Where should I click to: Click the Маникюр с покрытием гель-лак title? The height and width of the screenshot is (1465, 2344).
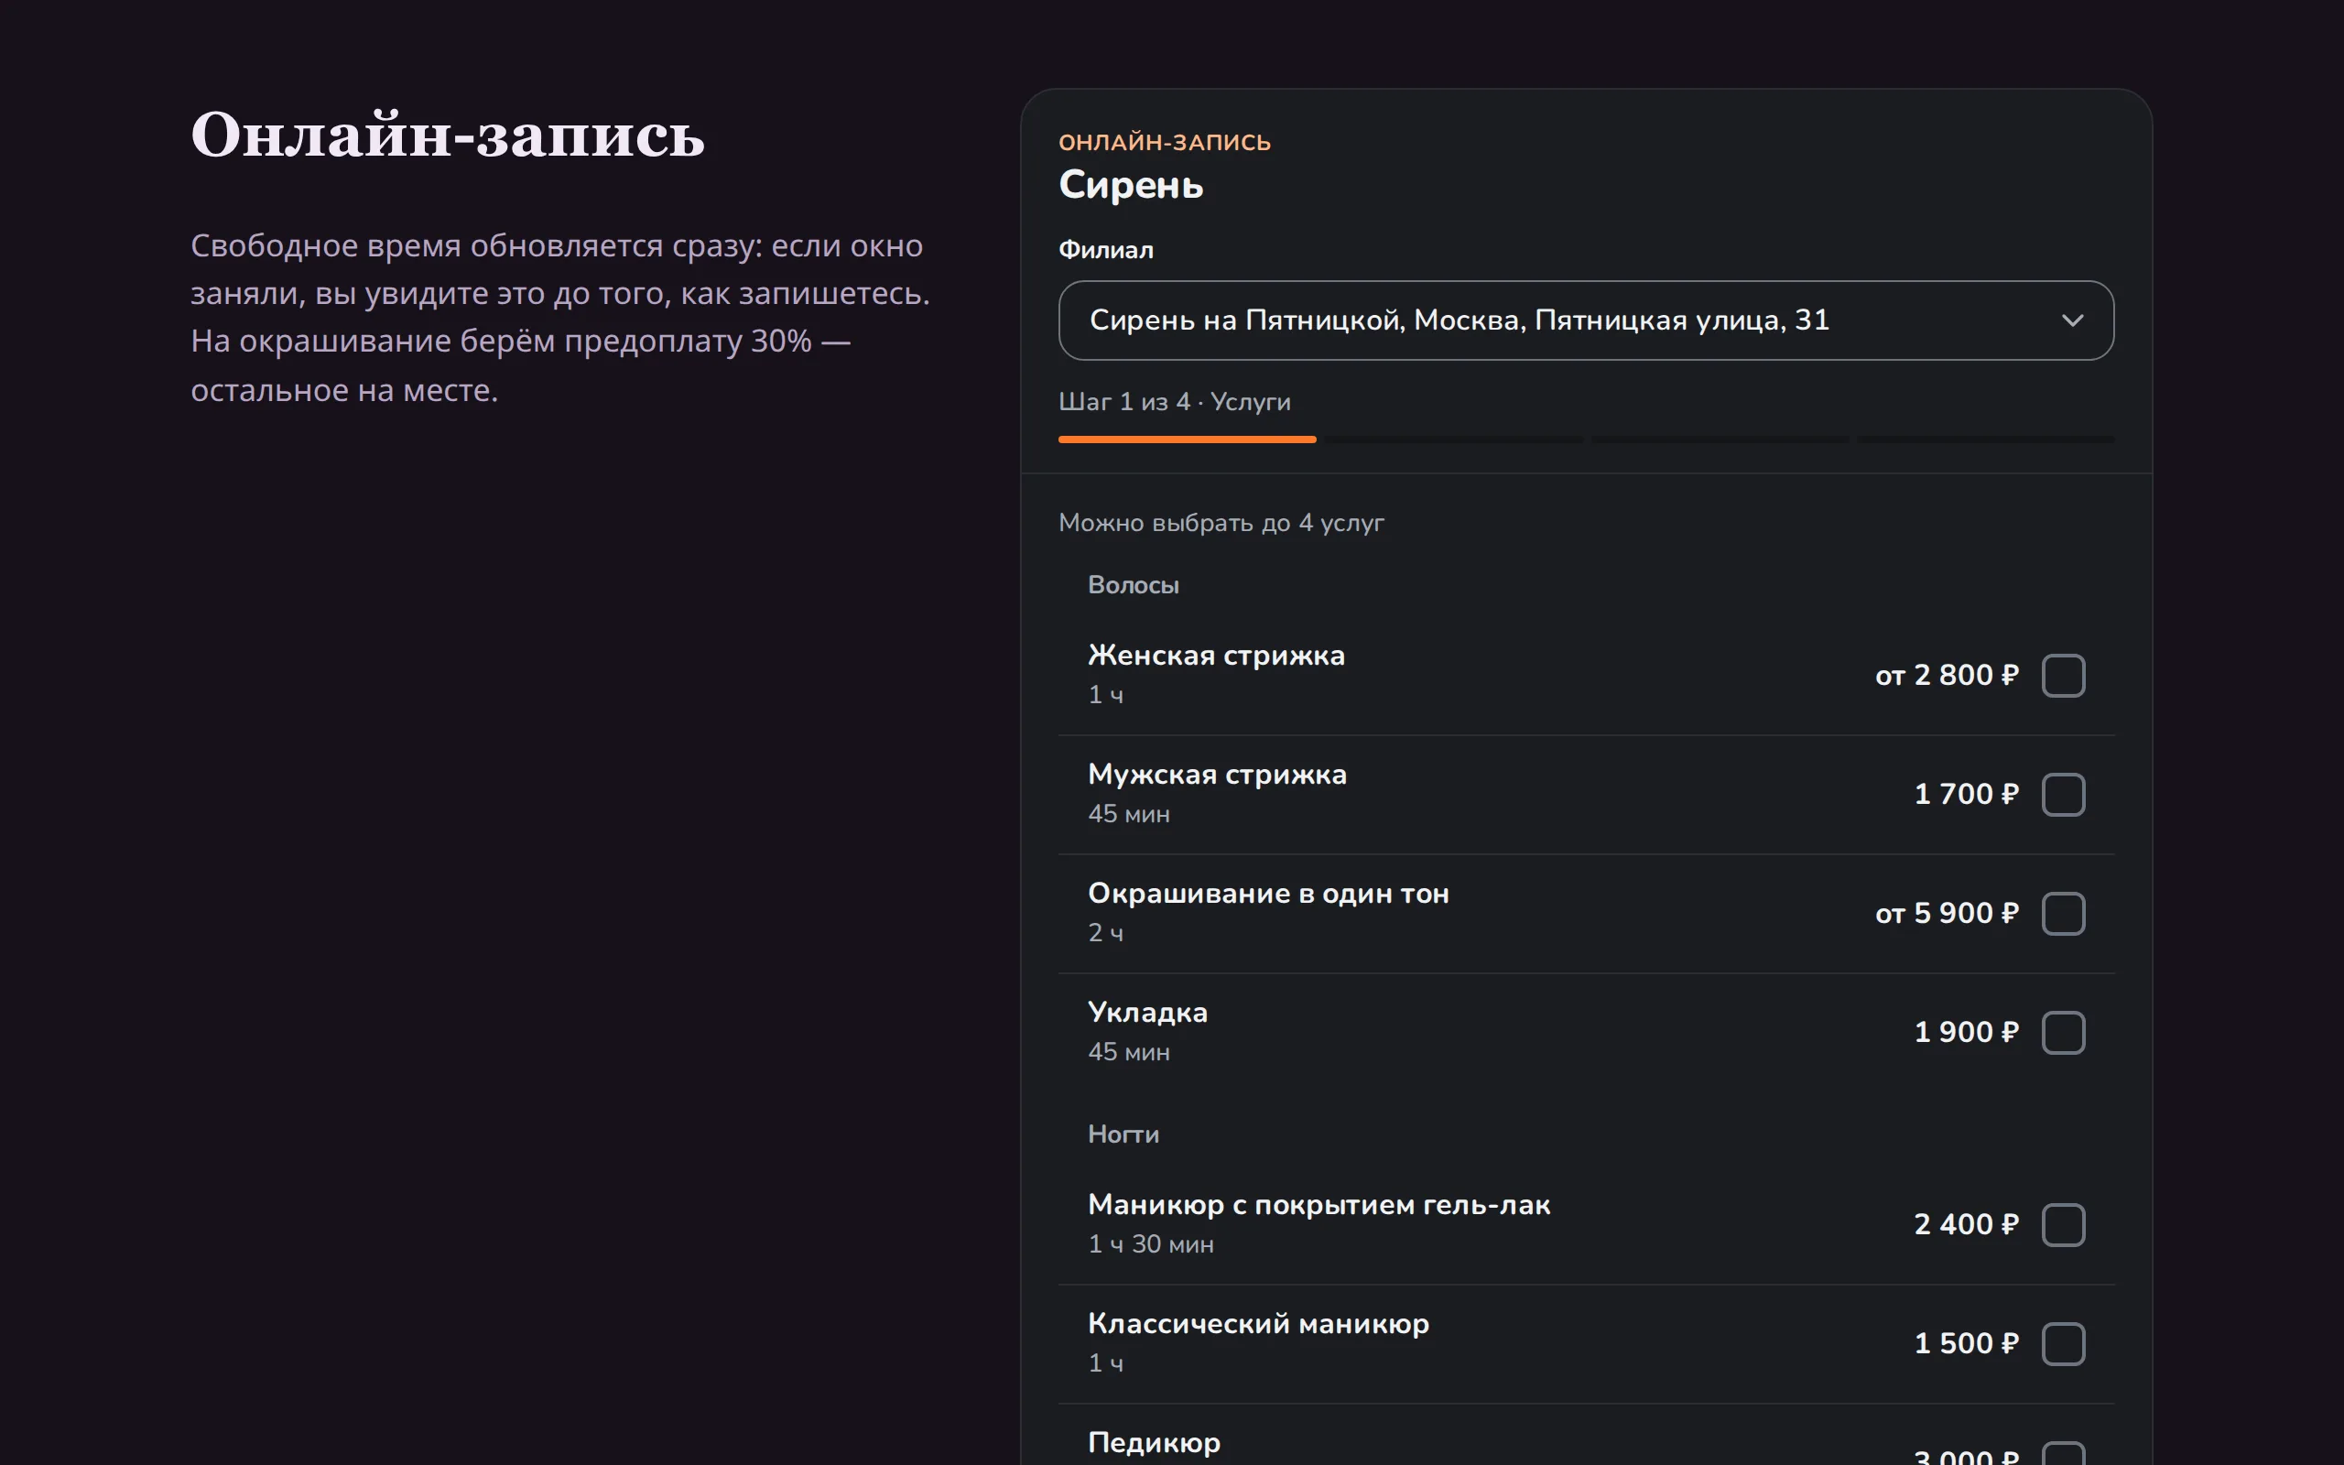(1319, 1205)
